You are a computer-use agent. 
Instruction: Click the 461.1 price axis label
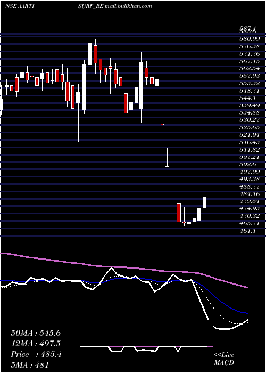(247, 231)
